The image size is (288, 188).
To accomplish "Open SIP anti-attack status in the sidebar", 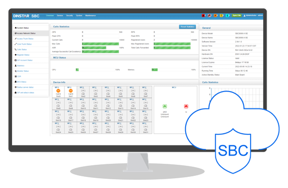I will click(31, 93).
